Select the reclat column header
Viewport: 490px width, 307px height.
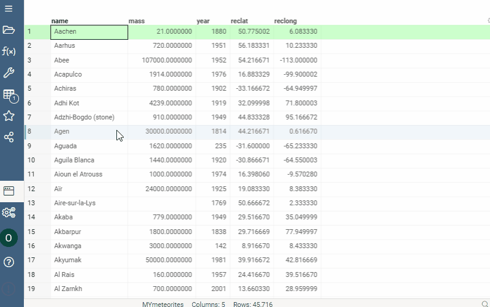pyautogui.click(x=239, y=21)
